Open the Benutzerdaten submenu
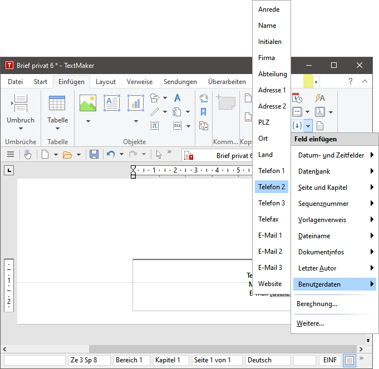The image size is (379, 369). (335, 284)
